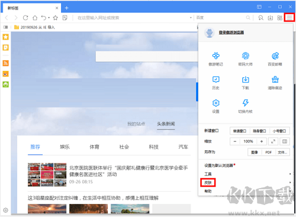Open 历史 history from the menu
Screen dimensions: 296x217
coord(215,83)
